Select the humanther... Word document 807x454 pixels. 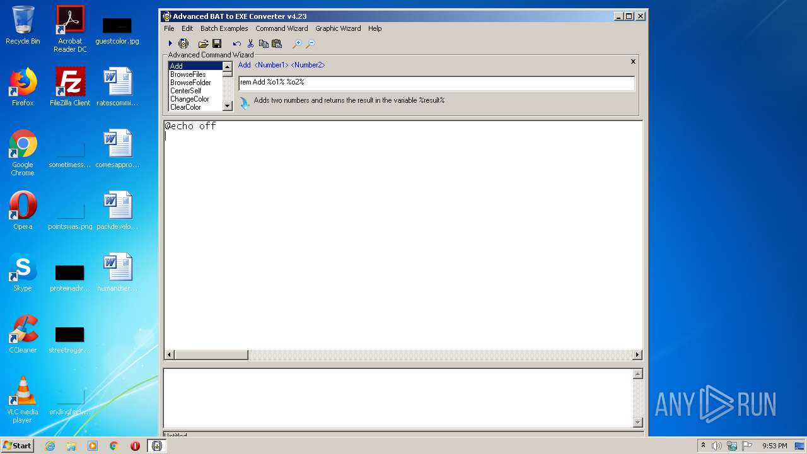pos(117,272)
